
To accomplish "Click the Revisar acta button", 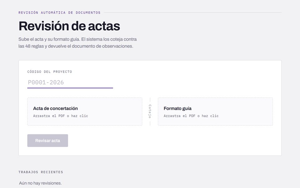I will [x=47, y=141].
